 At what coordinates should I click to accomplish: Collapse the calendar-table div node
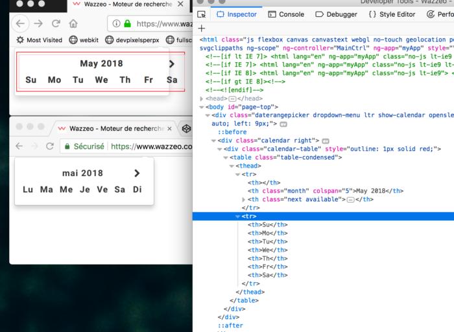[220, 149]
